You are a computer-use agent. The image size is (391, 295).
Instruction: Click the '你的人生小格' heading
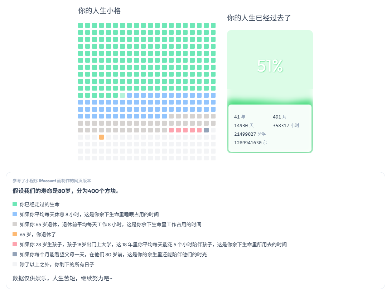[x=100, y=11]
